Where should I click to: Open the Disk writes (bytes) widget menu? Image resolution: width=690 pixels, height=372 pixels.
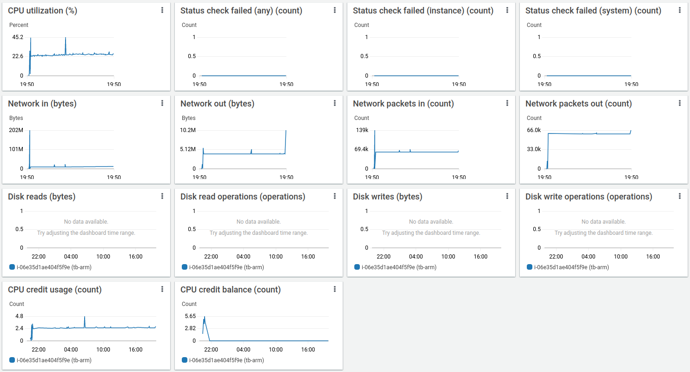point(507,196)
